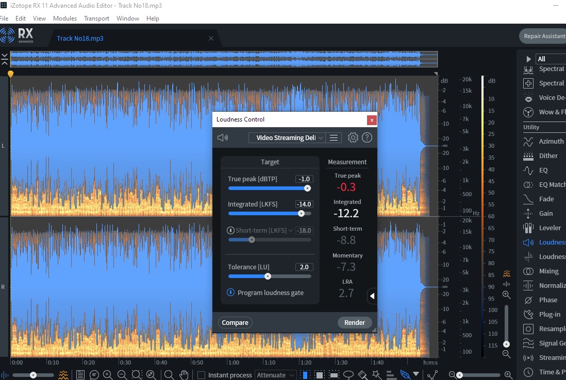Open the Transport menu
Screen dimensions: 566x380
(x=96, y=19)
